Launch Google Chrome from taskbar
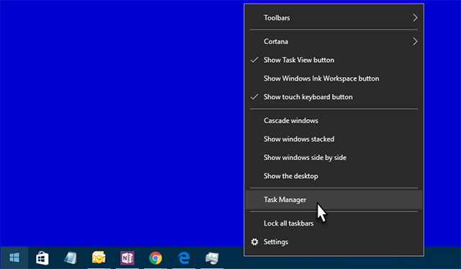Image resolution: width=461 pixels, height=269 pixels. 156,258
